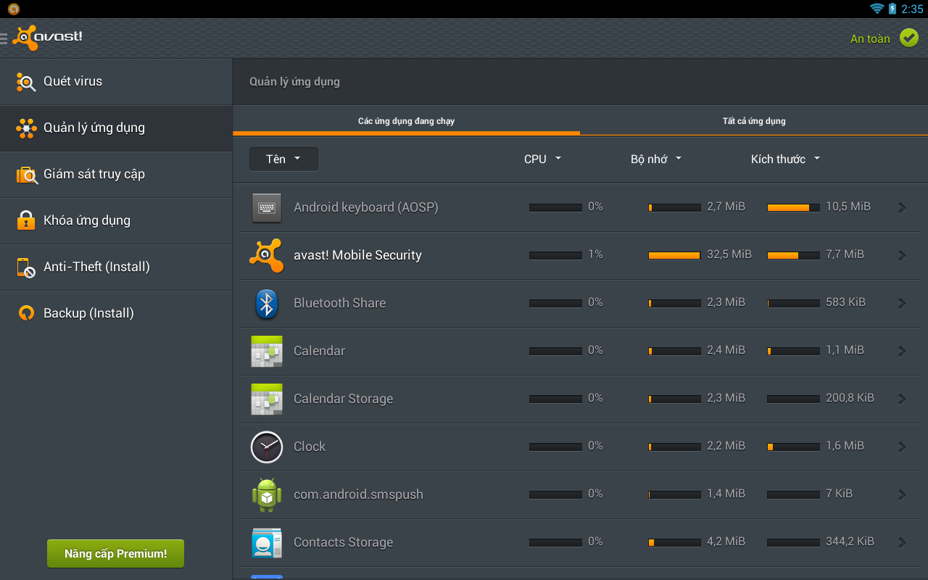
Task: Click the An toàn status text
Action: coord(870,39)
